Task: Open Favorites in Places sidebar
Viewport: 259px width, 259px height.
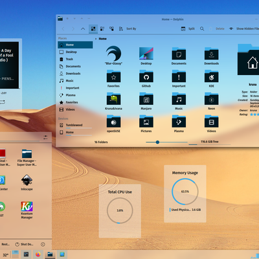Action: click(75, 102)
